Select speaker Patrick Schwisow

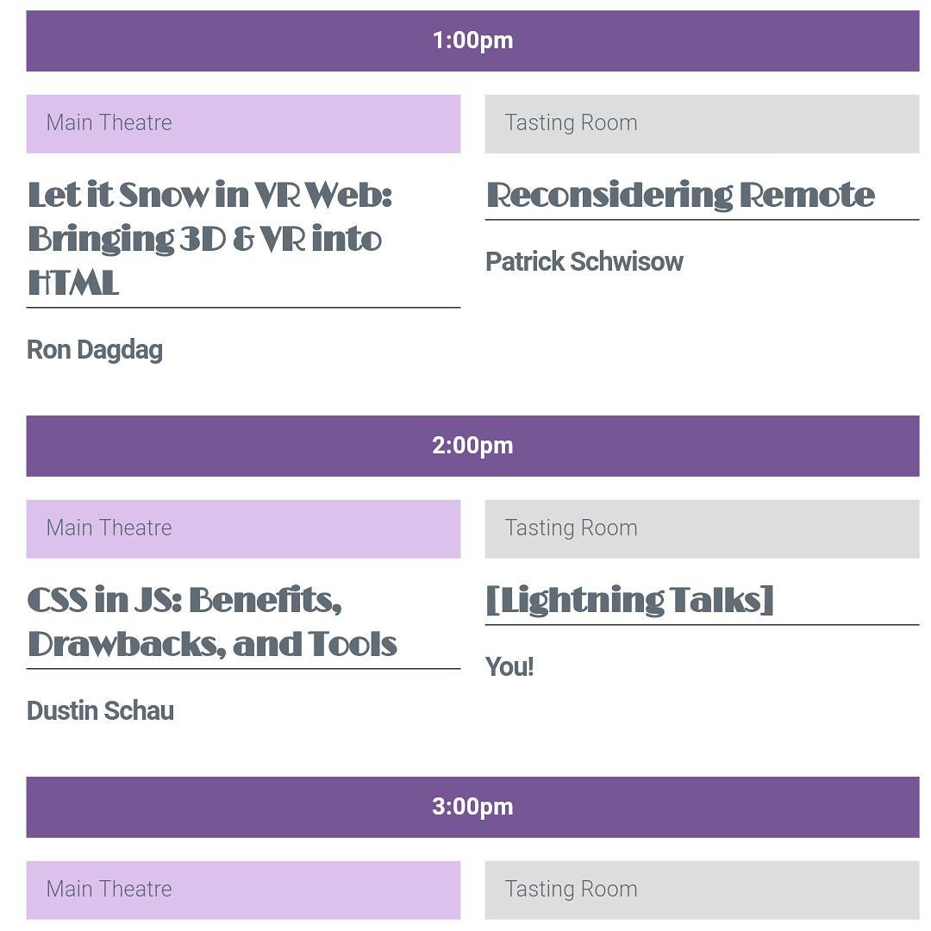coord(584,262)
